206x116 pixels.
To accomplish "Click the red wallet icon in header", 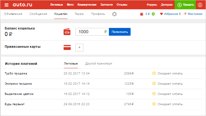I will [141, 14].
